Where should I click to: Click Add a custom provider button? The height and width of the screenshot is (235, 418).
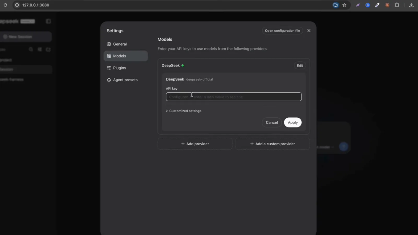[272, 144]
